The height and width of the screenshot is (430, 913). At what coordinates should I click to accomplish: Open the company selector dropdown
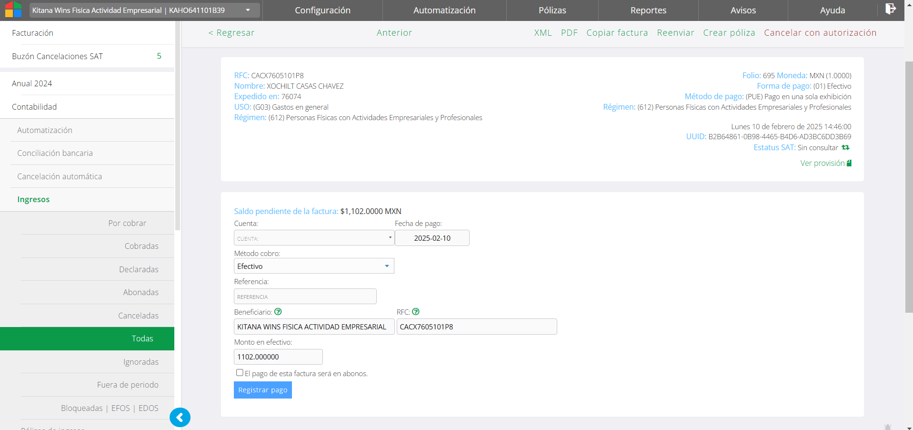(145, 10)
